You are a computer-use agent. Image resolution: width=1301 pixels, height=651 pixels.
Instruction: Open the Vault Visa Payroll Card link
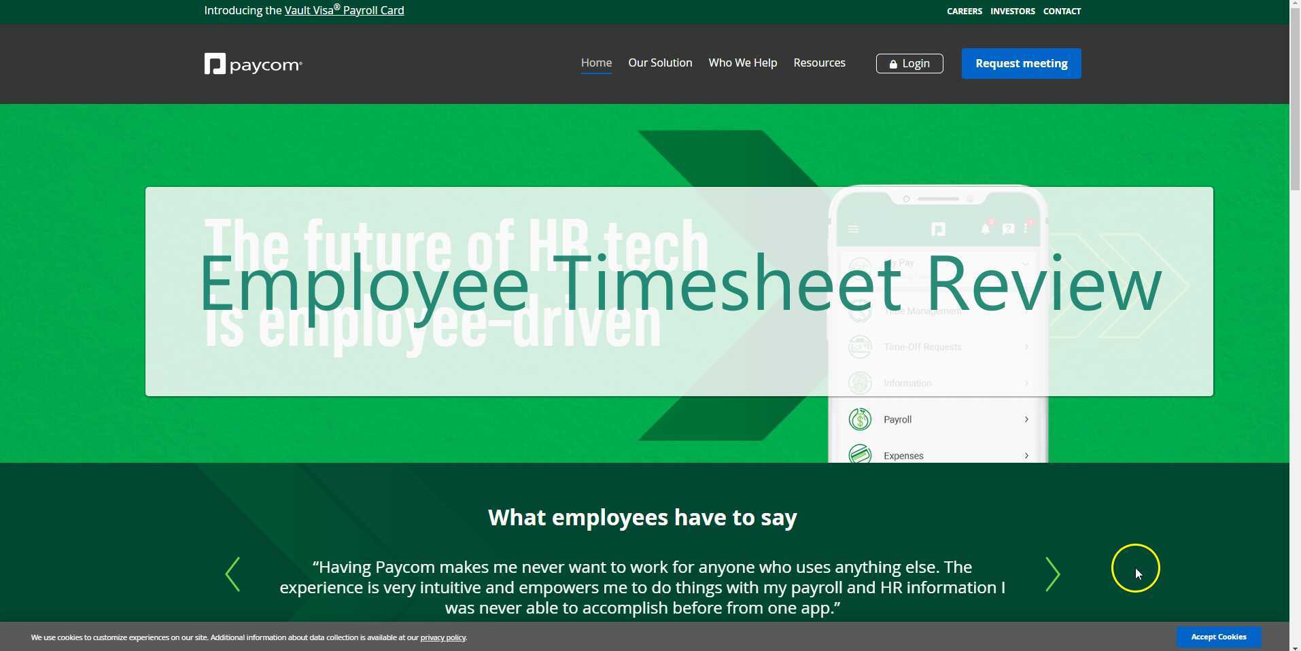click(344, 10)
